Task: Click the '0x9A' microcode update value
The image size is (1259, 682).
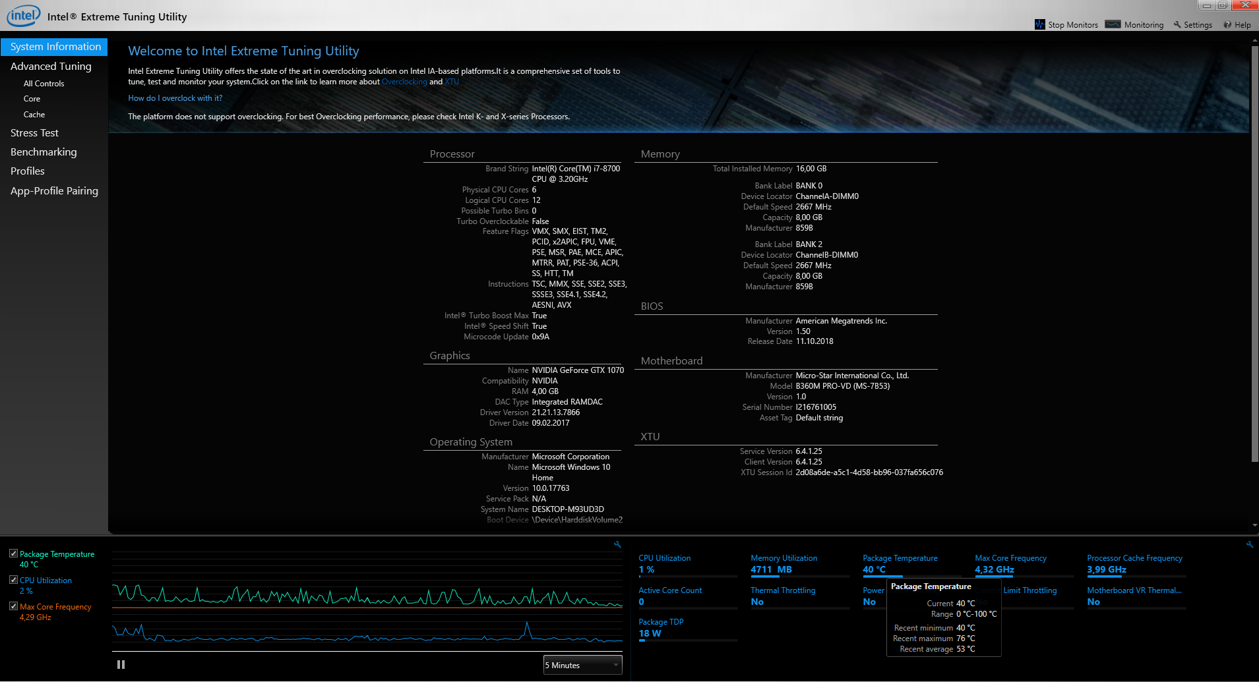Action: coord(541,337)
